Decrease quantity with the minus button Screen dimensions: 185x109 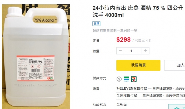120,51
